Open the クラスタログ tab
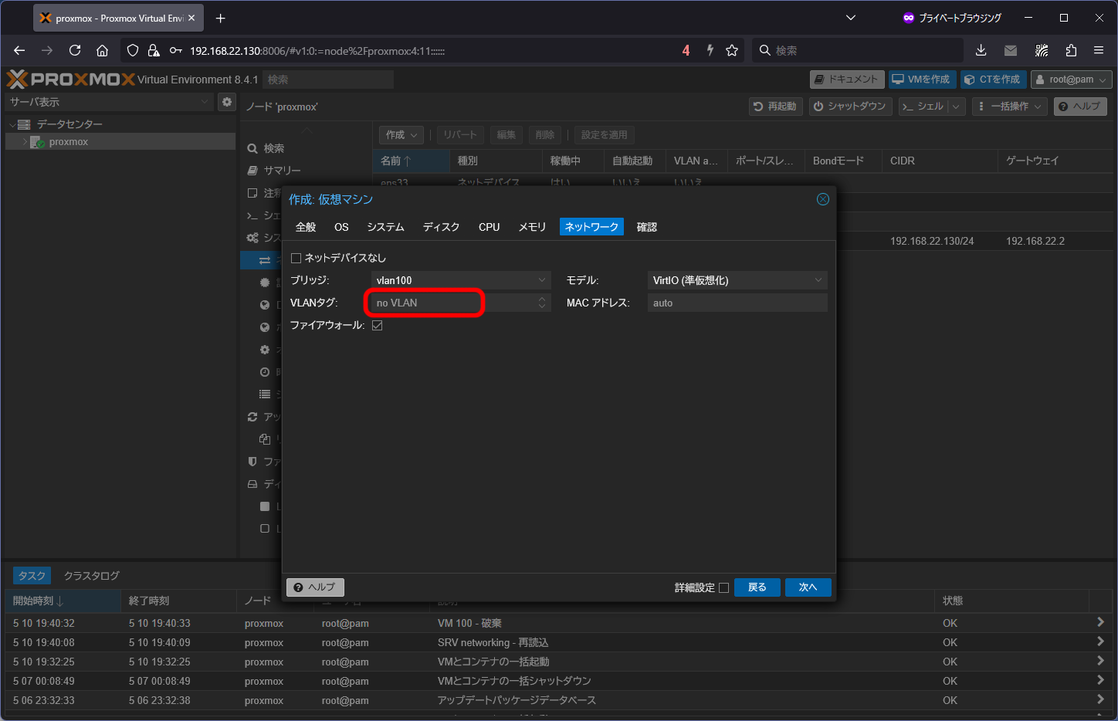This screenshot has height=721, width=1118. coord(91,576)
